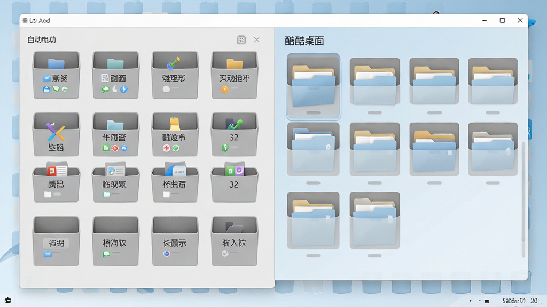The image size is (547, 307).
Task: Click the green check icon in the clipboard bin
Action: coord(176,148)
